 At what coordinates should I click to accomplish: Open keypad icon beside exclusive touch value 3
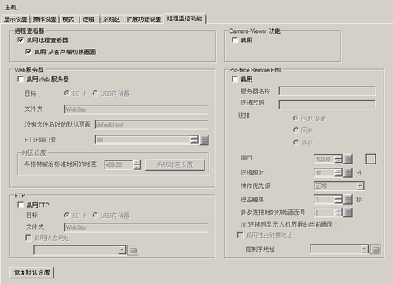[x=348, y=199]
